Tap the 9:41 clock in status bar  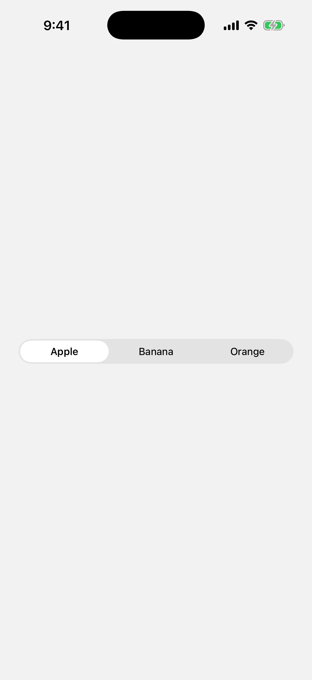click(57, 26)
